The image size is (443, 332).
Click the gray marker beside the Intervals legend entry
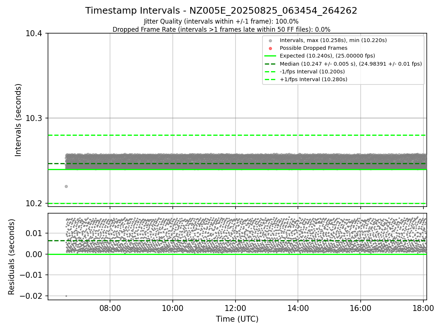pyautogui.click(x=270, y=41)
